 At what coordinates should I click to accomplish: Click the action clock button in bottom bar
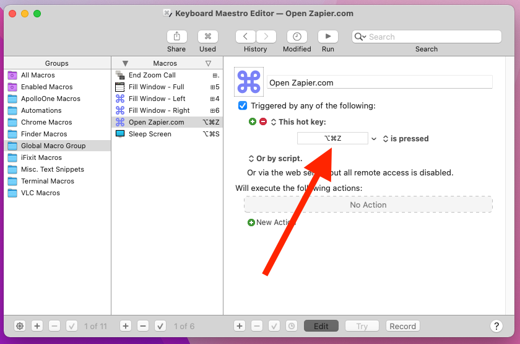(291, 326)
